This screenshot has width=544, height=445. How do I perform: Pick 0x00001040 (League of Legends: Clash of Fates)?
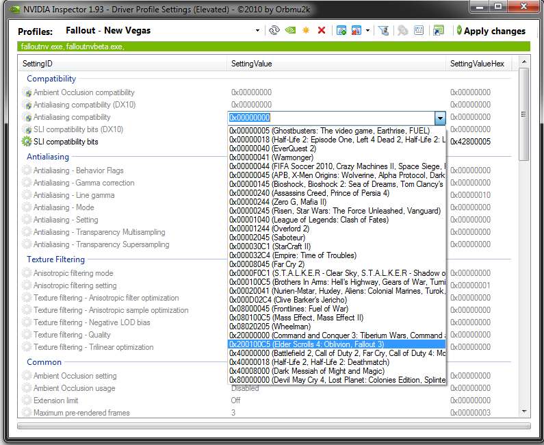337,220
